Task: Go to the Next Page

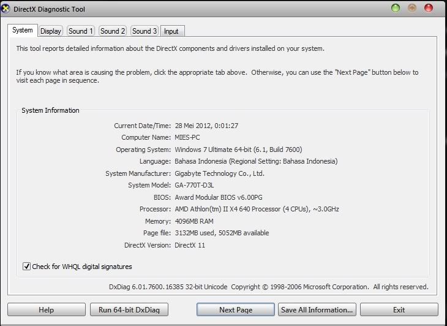Action: [236, 309]
